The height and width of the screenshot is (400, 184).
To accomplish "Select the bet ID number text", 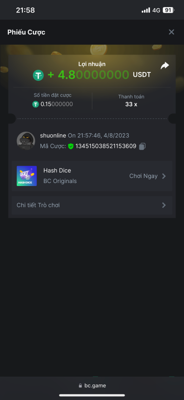I will pyautogui.click(x=106, y=146).
